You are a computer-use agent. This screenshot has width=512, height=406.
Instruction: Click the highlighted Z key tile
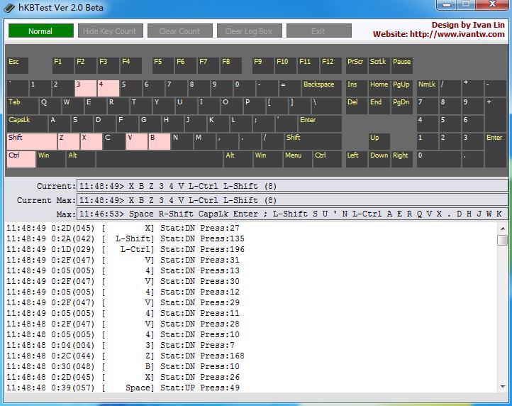(x=69, y=141)
